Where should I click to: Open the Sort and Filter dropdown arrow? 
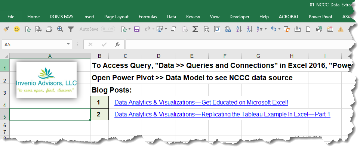pos(266,29)
